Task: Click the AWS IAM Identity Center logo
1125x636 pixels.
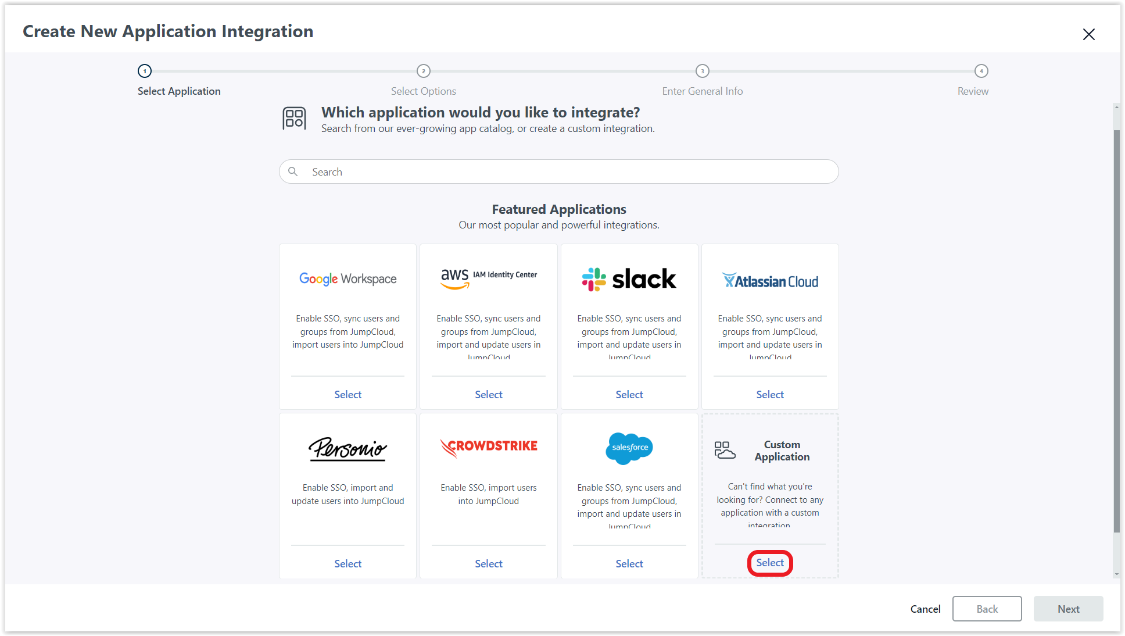Action: (x=489, y=278)
